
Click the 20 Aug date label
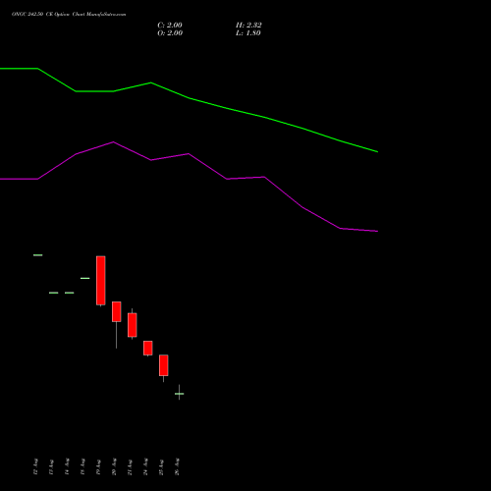[114, 466]
